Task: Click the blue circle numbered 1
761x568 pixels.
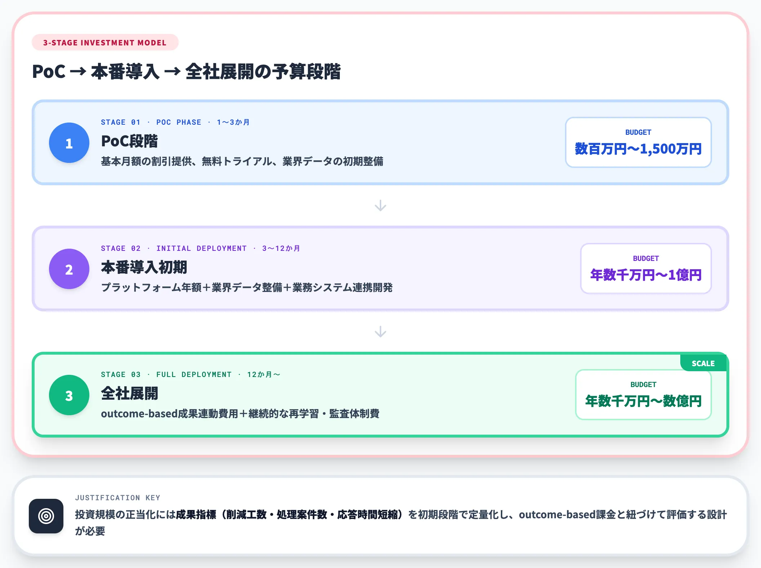Action: [x=69, y=143]
